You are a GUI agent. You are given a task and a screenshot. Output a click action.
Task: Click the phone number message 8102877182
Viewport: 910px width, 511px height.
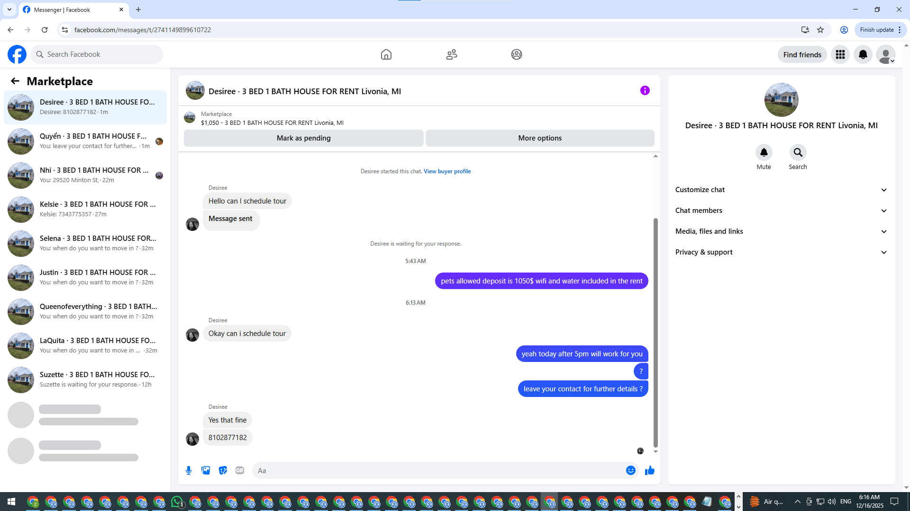[227, 438]
